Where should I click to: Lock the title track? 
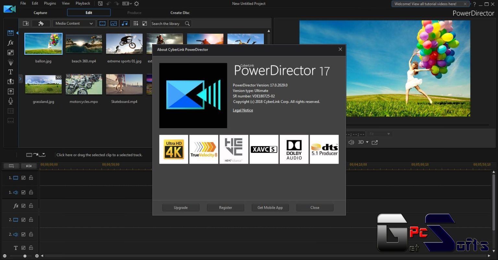coord(31,248)
